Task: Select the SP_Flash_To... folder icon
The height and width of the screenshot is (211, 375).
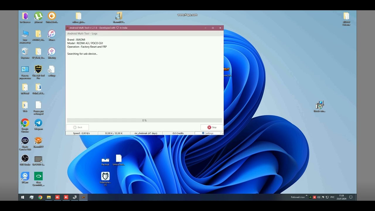Action: (38, 53)
